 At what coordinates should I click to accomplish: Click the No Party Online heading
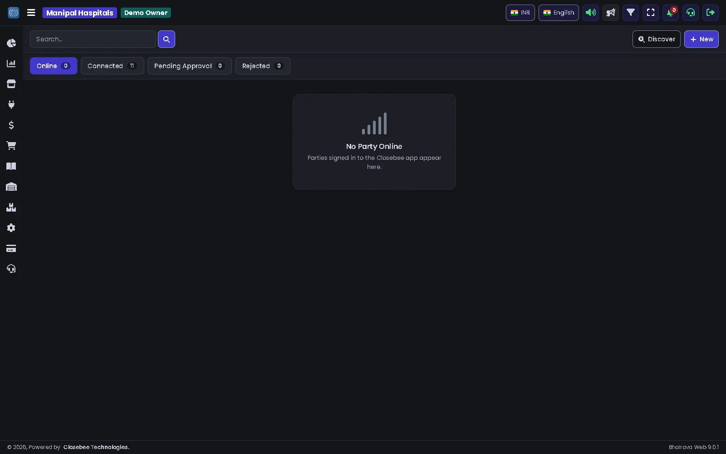[x=374, y=146]
